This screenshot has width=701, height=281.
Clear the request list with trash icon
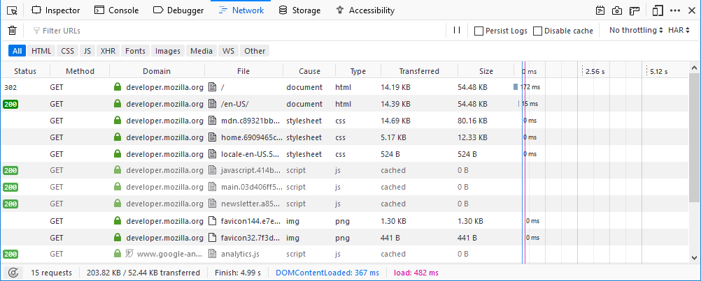[x=13, y=31]
